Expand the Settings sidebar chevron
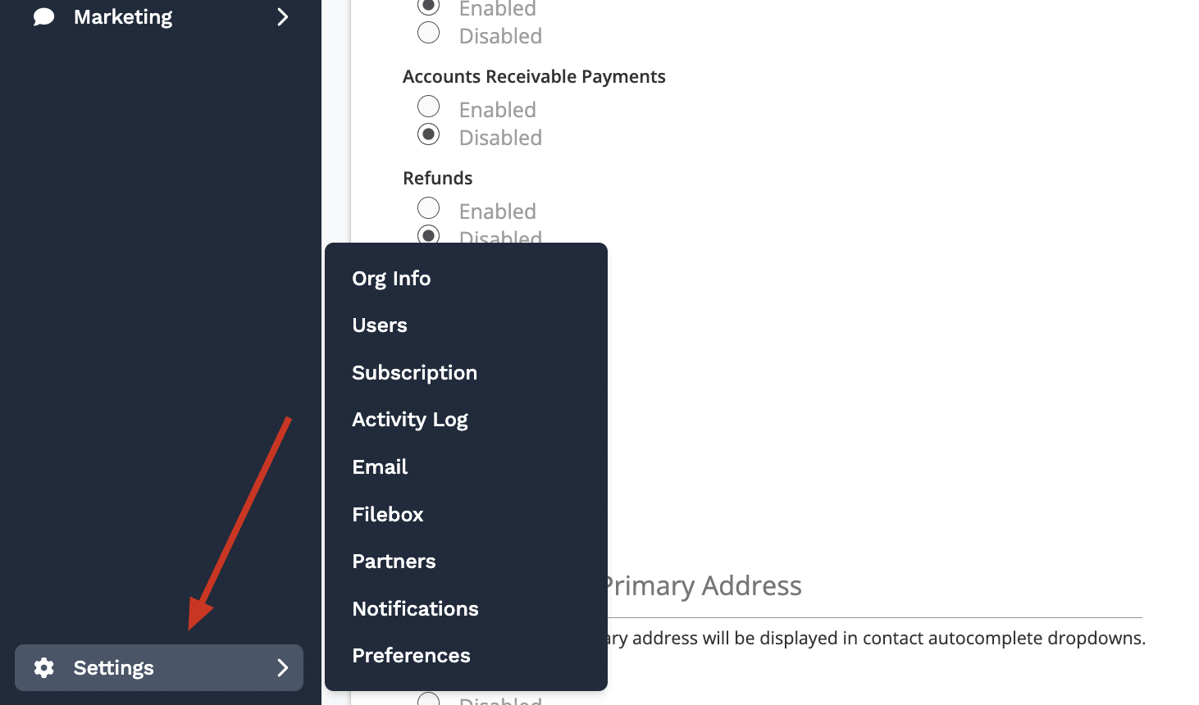The height and width of the screenshot is (705, 1199). point(283,668)
